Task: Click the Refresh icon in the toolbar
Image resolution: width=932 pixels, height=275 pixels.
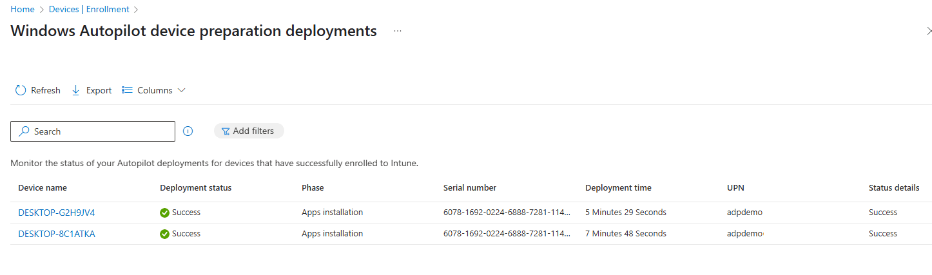Action: tap(21, 91)
